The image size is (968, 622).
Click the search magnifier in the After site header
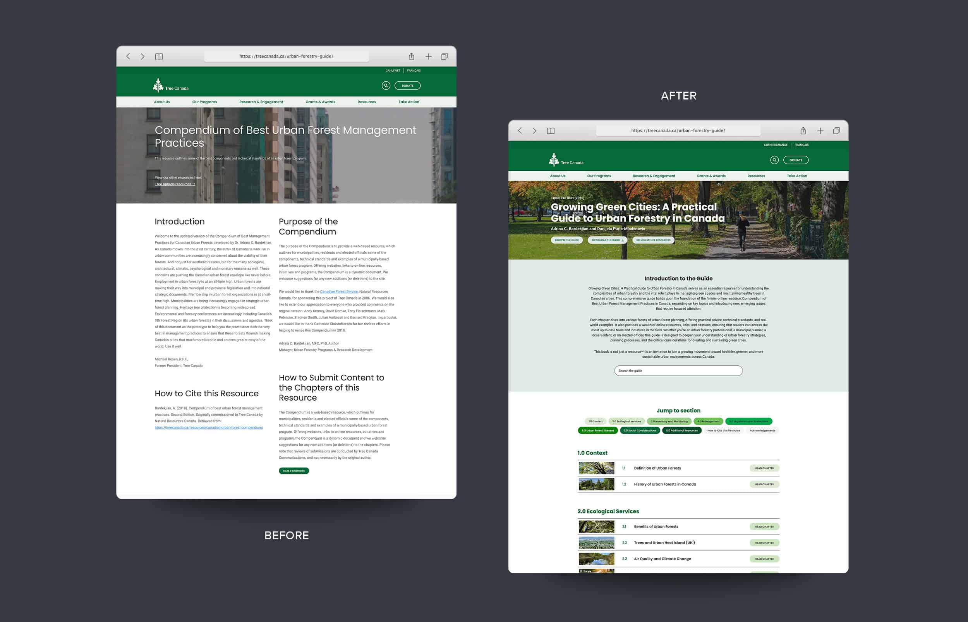[774, 160]
